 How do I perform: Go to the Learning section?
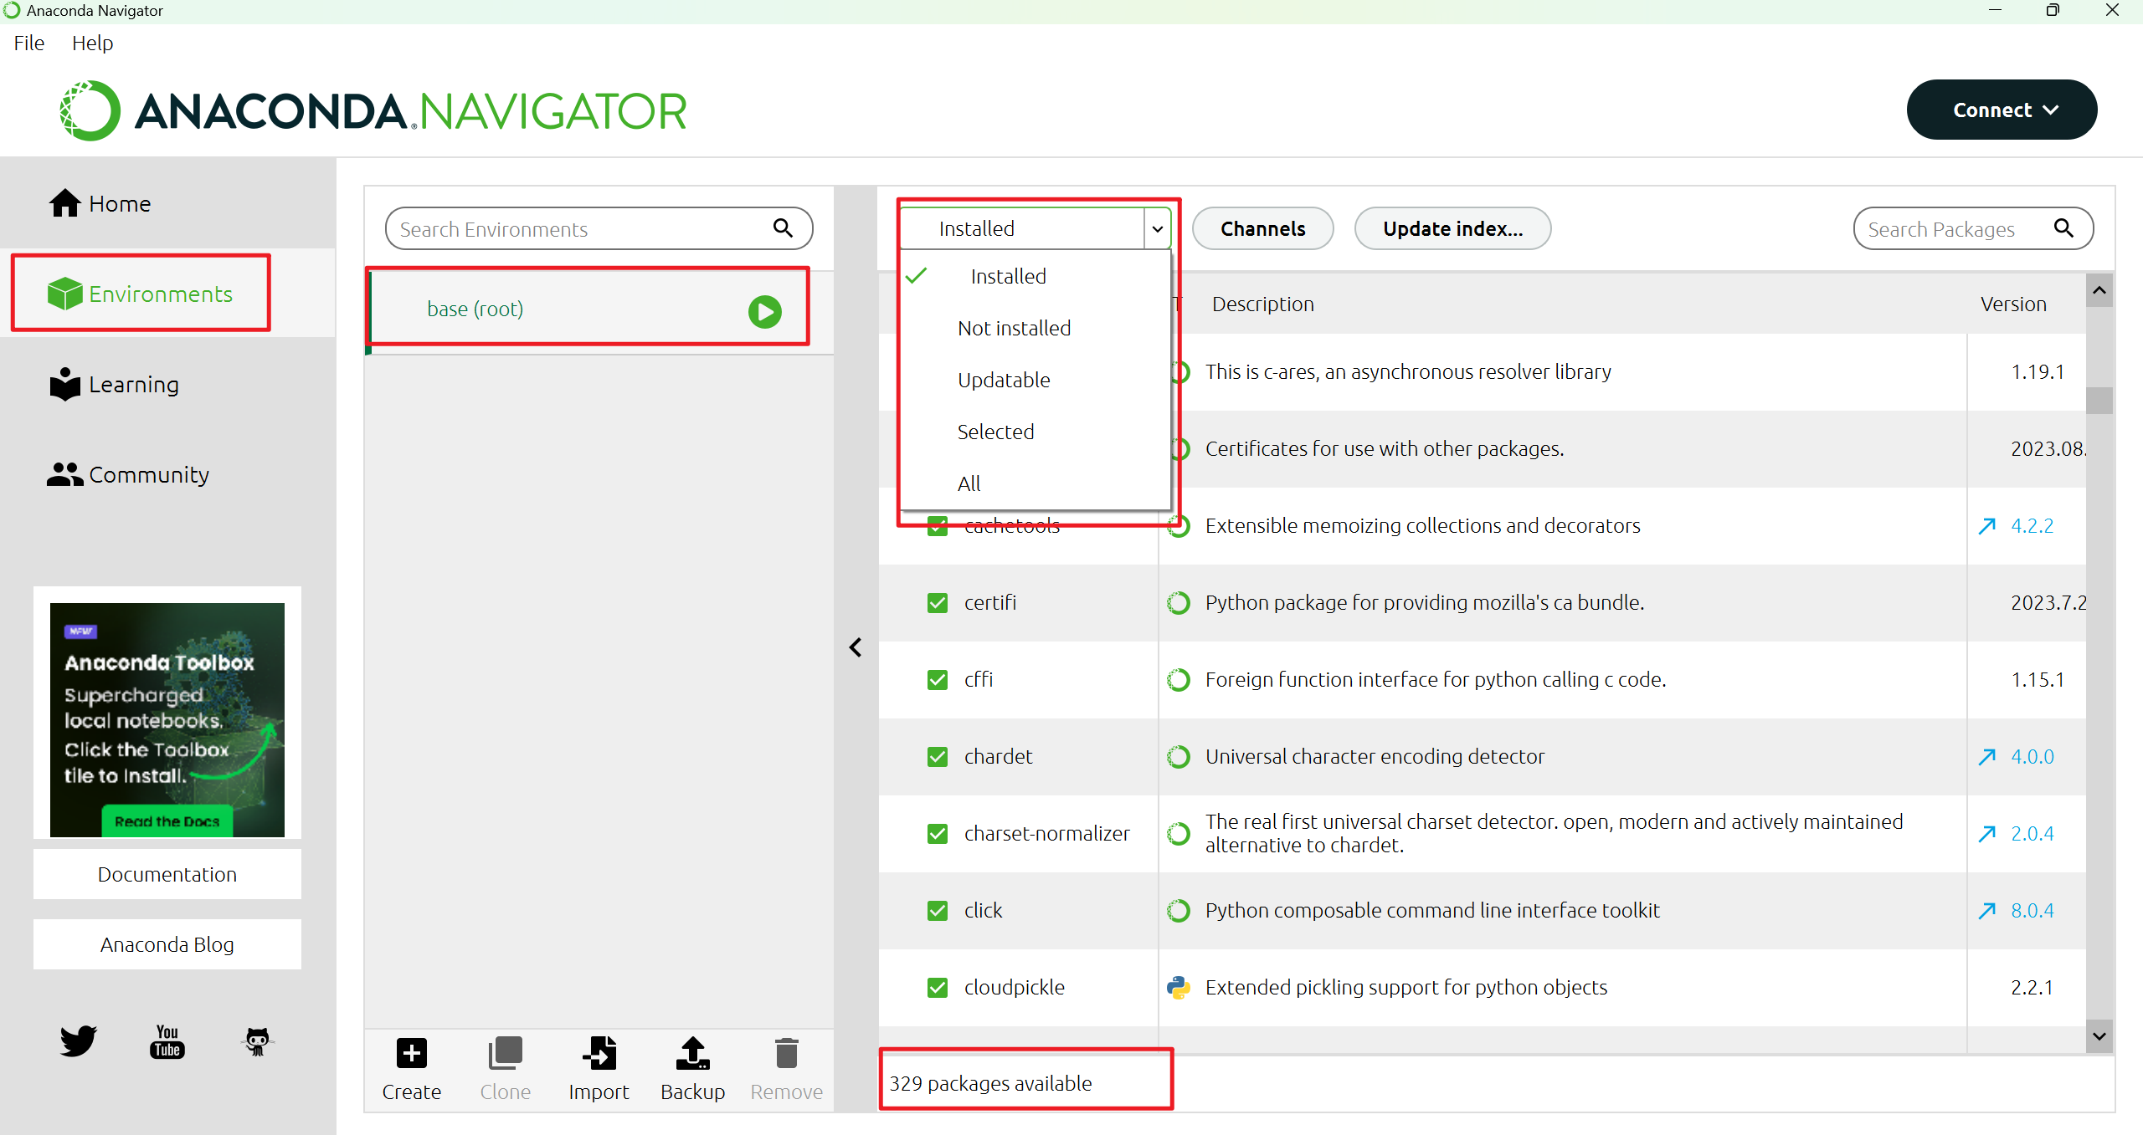point(114,384)
